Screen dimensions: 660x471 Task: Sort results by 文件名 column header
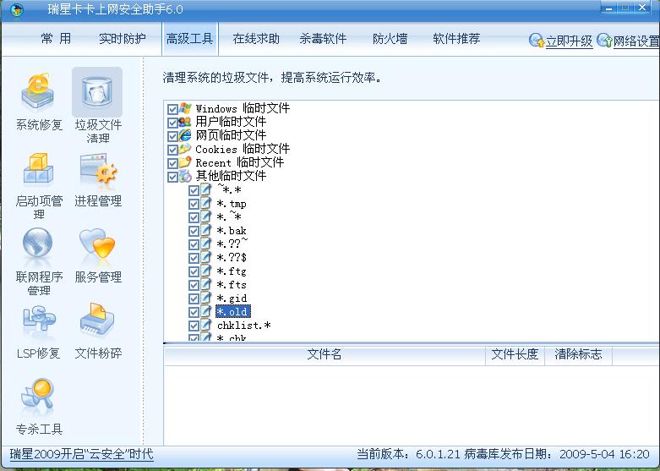(x=325, y=354)
